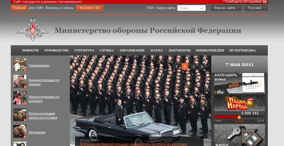Submit search with the enter arrow icon
284x146 pixels.
pos(201,8)
